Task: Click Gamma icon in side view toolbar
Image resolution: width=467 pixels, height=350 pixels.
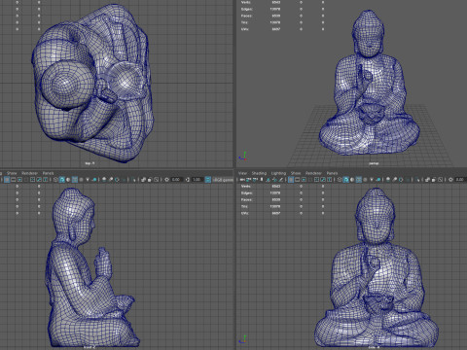Action: coord(188,179)
